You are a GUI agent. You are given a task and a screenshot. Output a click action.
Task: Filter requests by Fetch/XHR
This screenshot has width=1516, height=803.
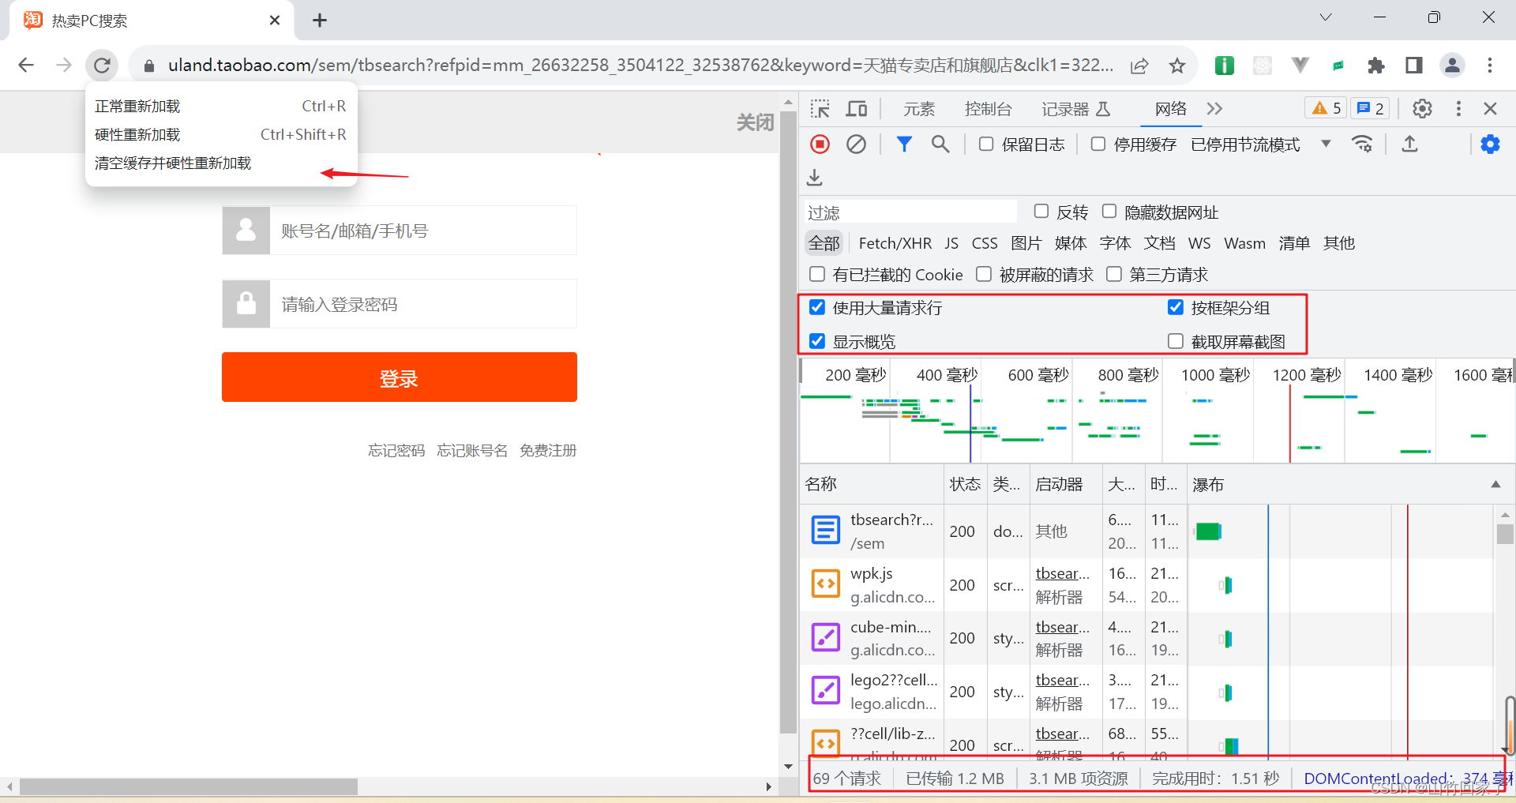click(x=895, y=243)
